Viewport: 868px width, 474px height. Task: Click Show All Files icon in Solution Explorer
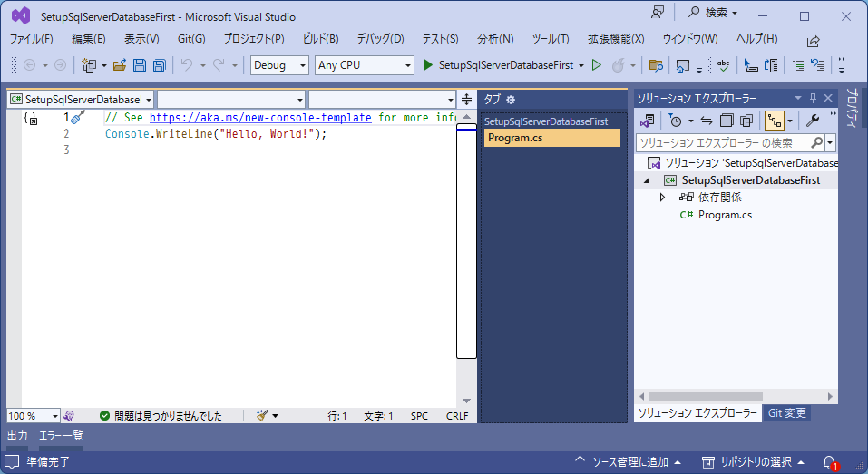[x=746, y=120]
